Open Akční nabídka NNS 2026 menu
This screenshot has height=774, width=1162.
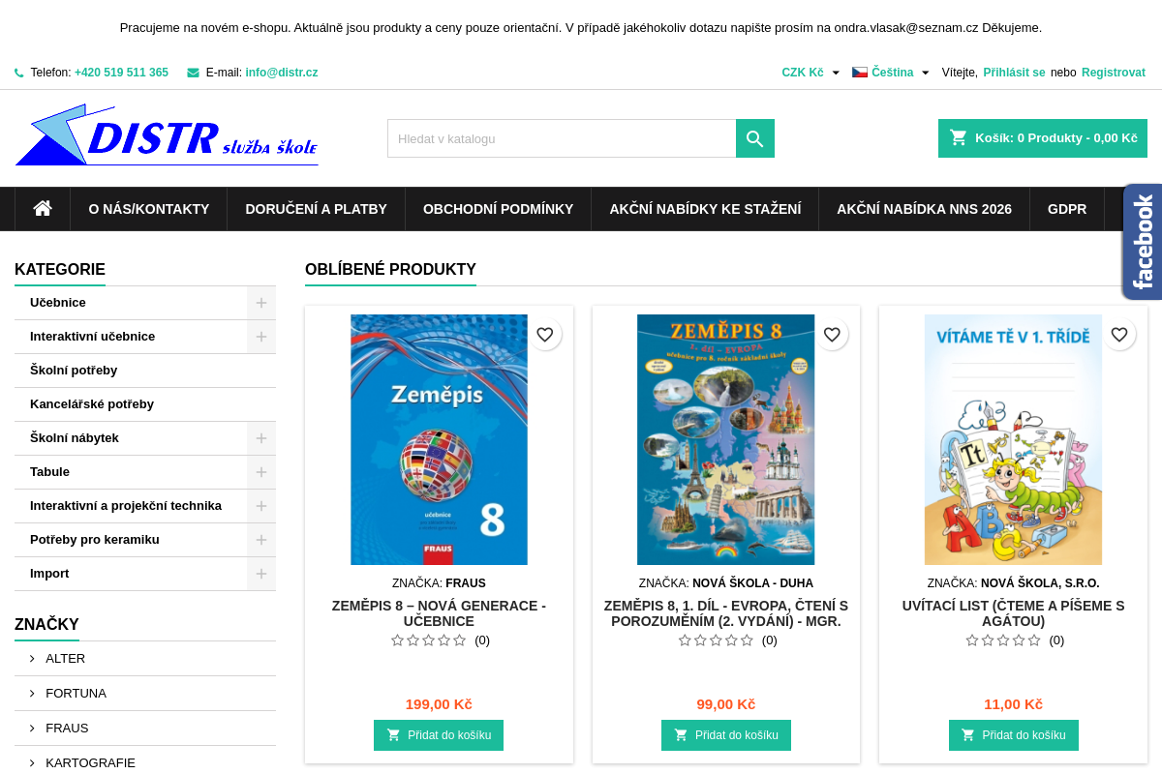click(x=924, y=209)
